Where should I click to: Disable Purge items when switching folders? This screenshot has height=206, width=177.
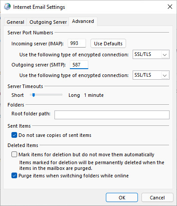[x=14, y=176]
